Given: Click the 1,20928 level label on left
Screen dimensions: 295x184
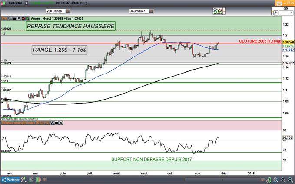Looking at the screenshot, I should (x=6, y=29).
